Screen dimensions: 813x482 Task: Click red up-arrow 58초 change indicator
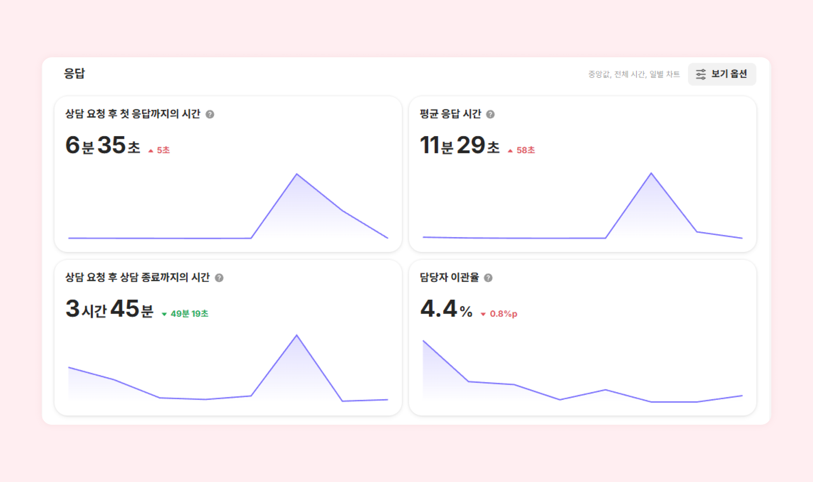tap(521, 150)
